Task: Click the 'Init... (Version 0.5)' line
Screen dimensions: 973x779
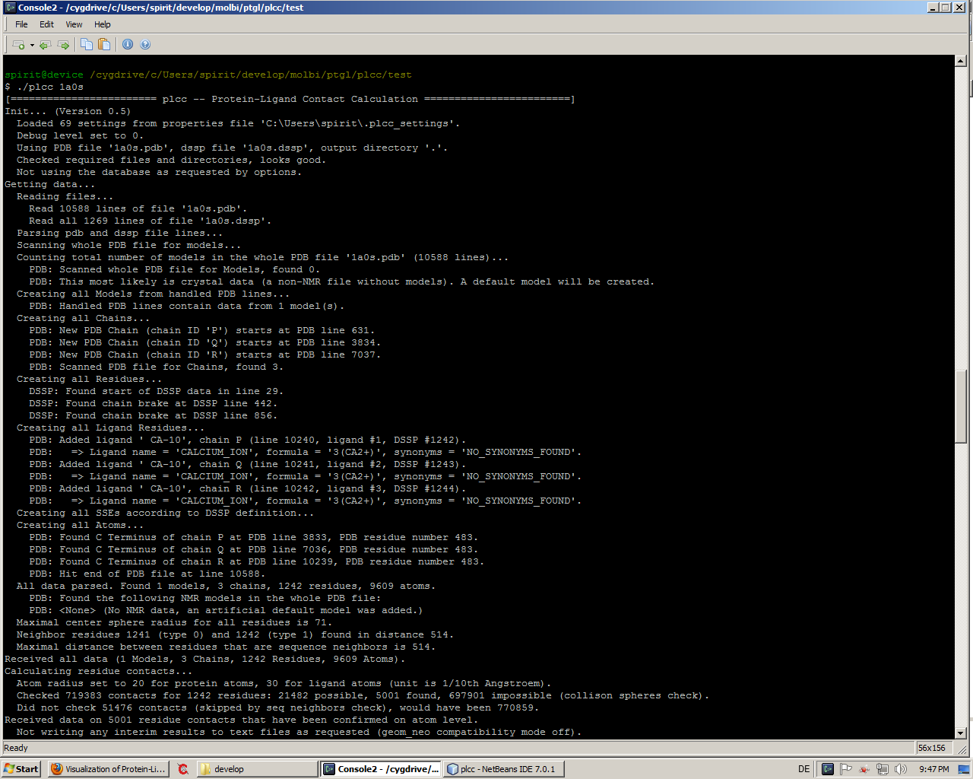Action: 68,111
